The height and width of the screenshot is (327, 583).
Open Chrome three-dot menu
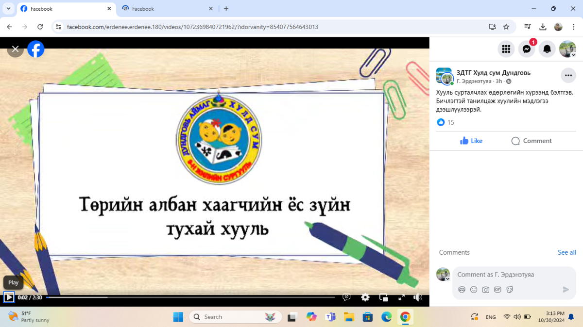tap(573, 27)
